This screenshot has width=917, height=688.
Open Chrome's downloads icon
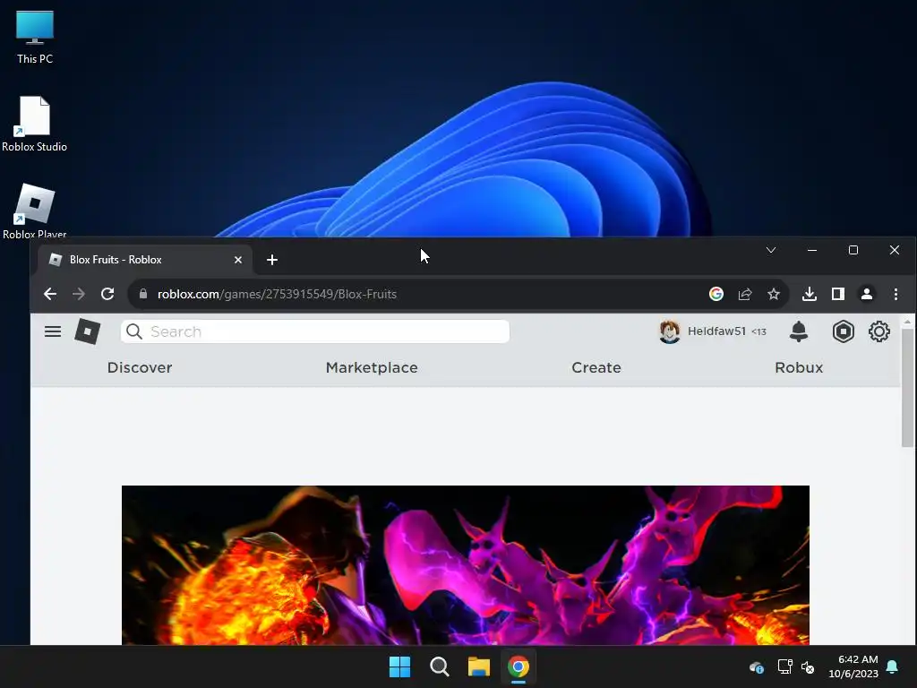click(x=810, y=294)
